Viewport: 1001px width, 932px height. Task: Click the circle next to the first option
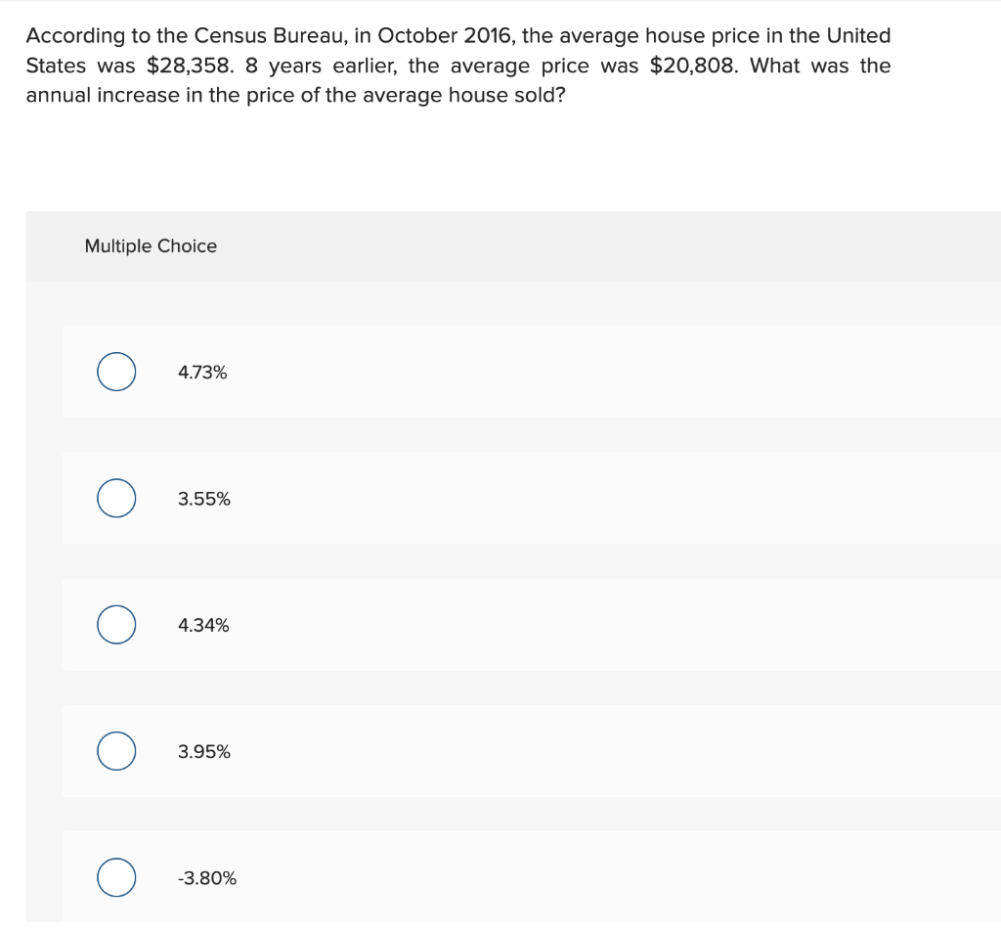(x=115, y=372)
